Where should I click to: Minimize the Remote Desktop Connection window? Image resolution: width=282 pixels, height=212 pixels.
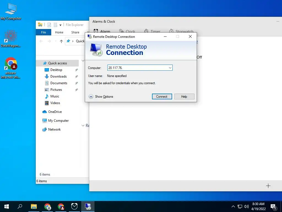[165, 37]
